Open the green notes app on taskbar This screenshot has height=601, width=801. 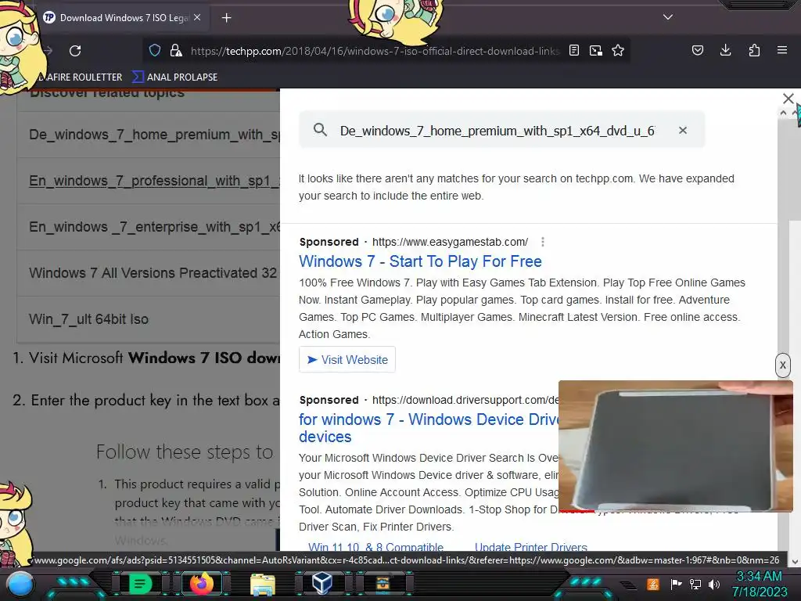(139, 584)
